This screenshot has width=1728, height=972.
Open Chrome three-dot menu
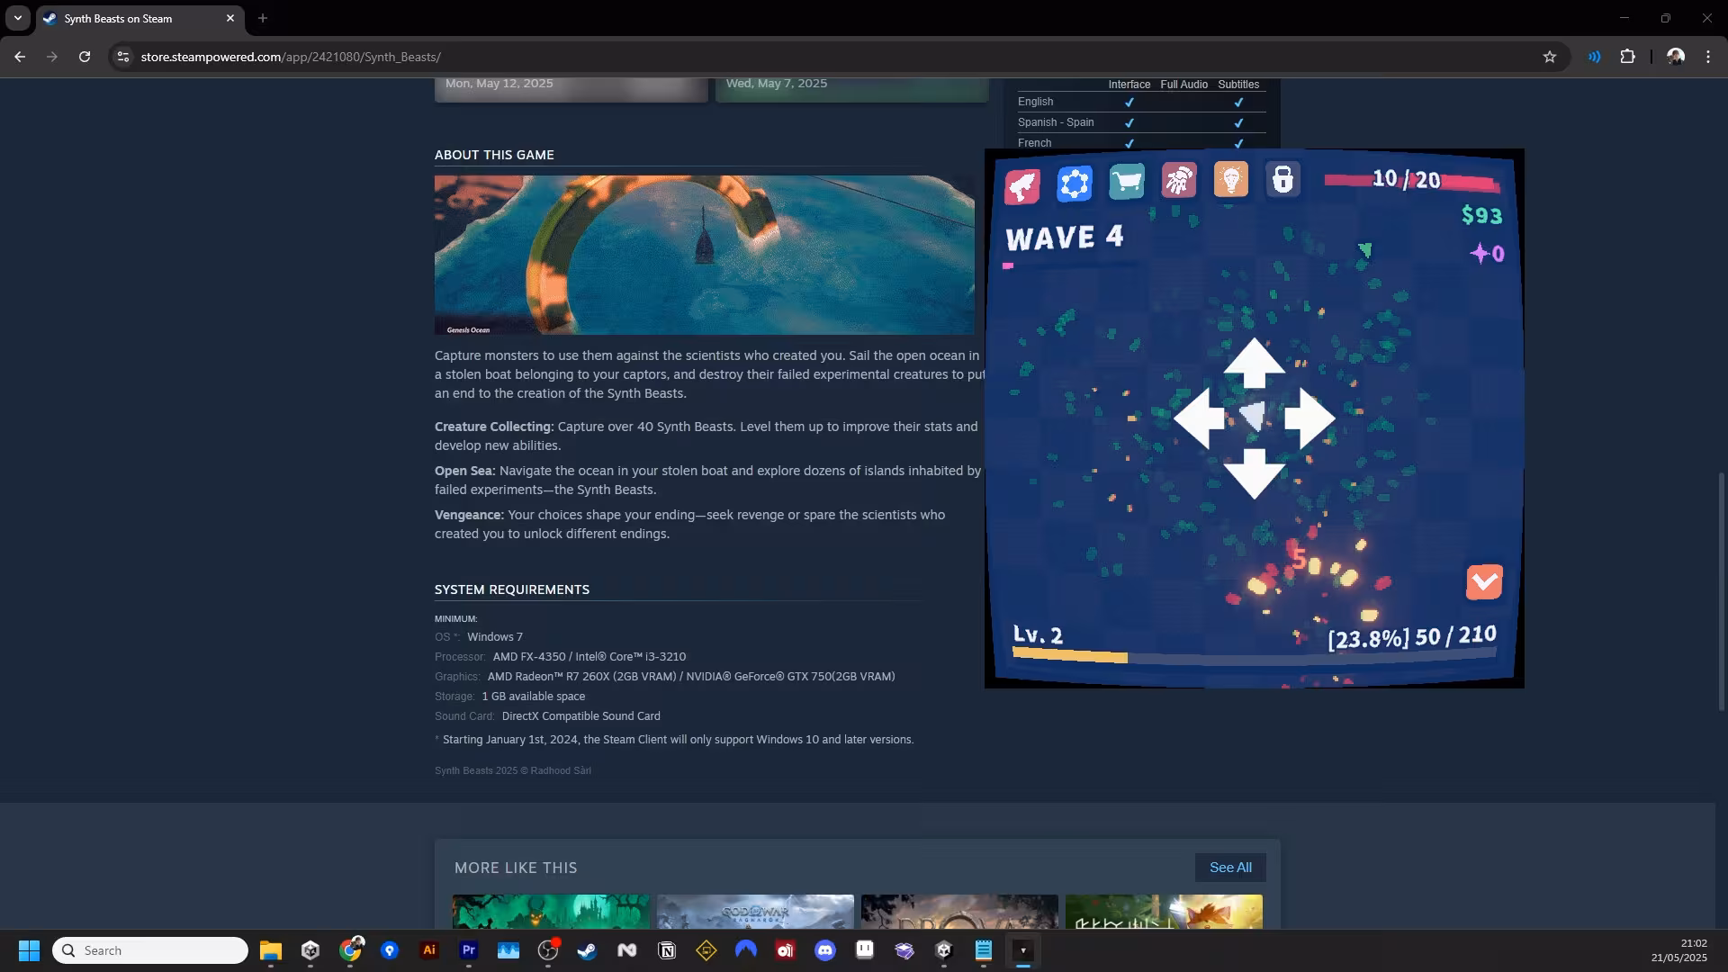1708,57
